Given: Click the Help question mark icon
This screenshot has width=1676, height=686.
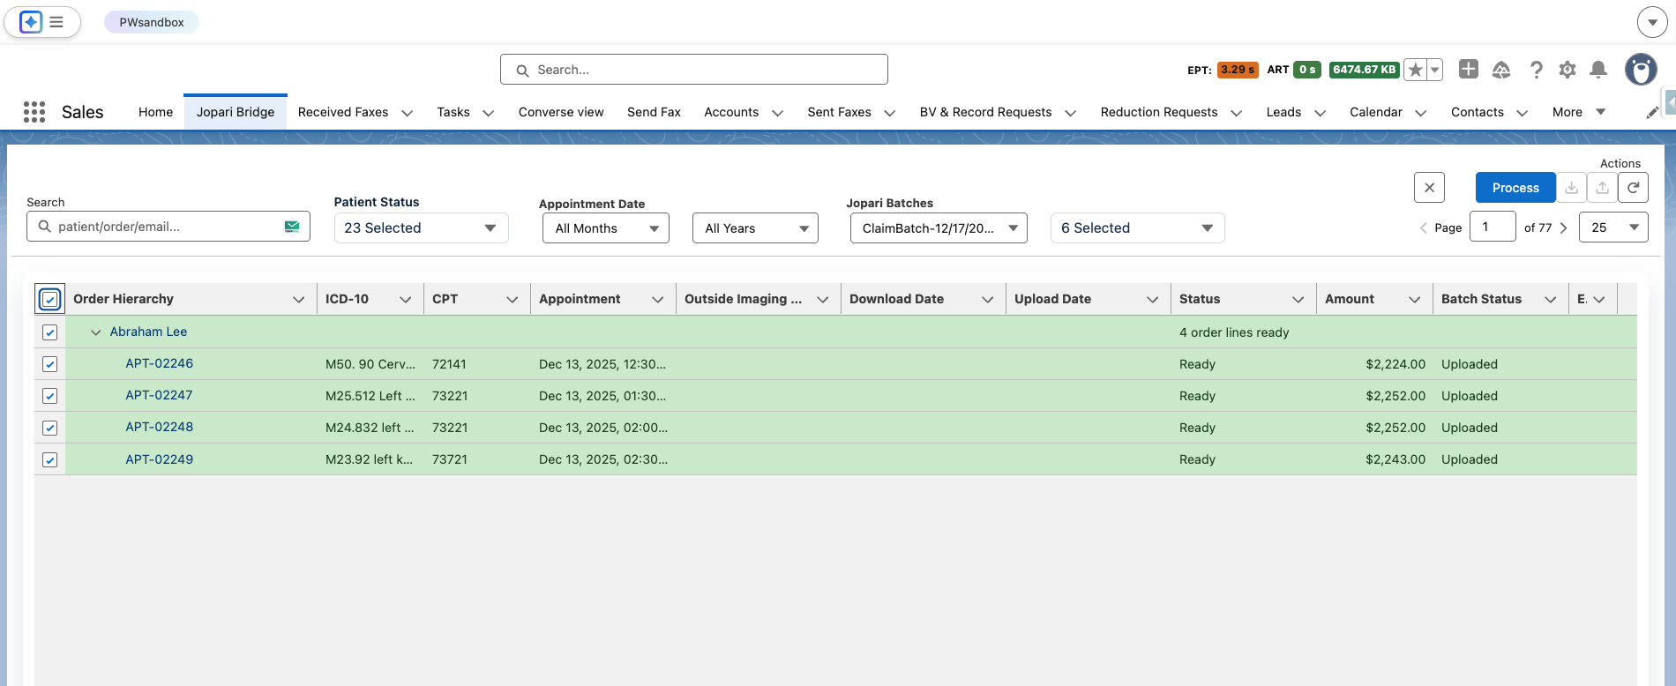Looking at the screenshot, I should click(1536, 70).
